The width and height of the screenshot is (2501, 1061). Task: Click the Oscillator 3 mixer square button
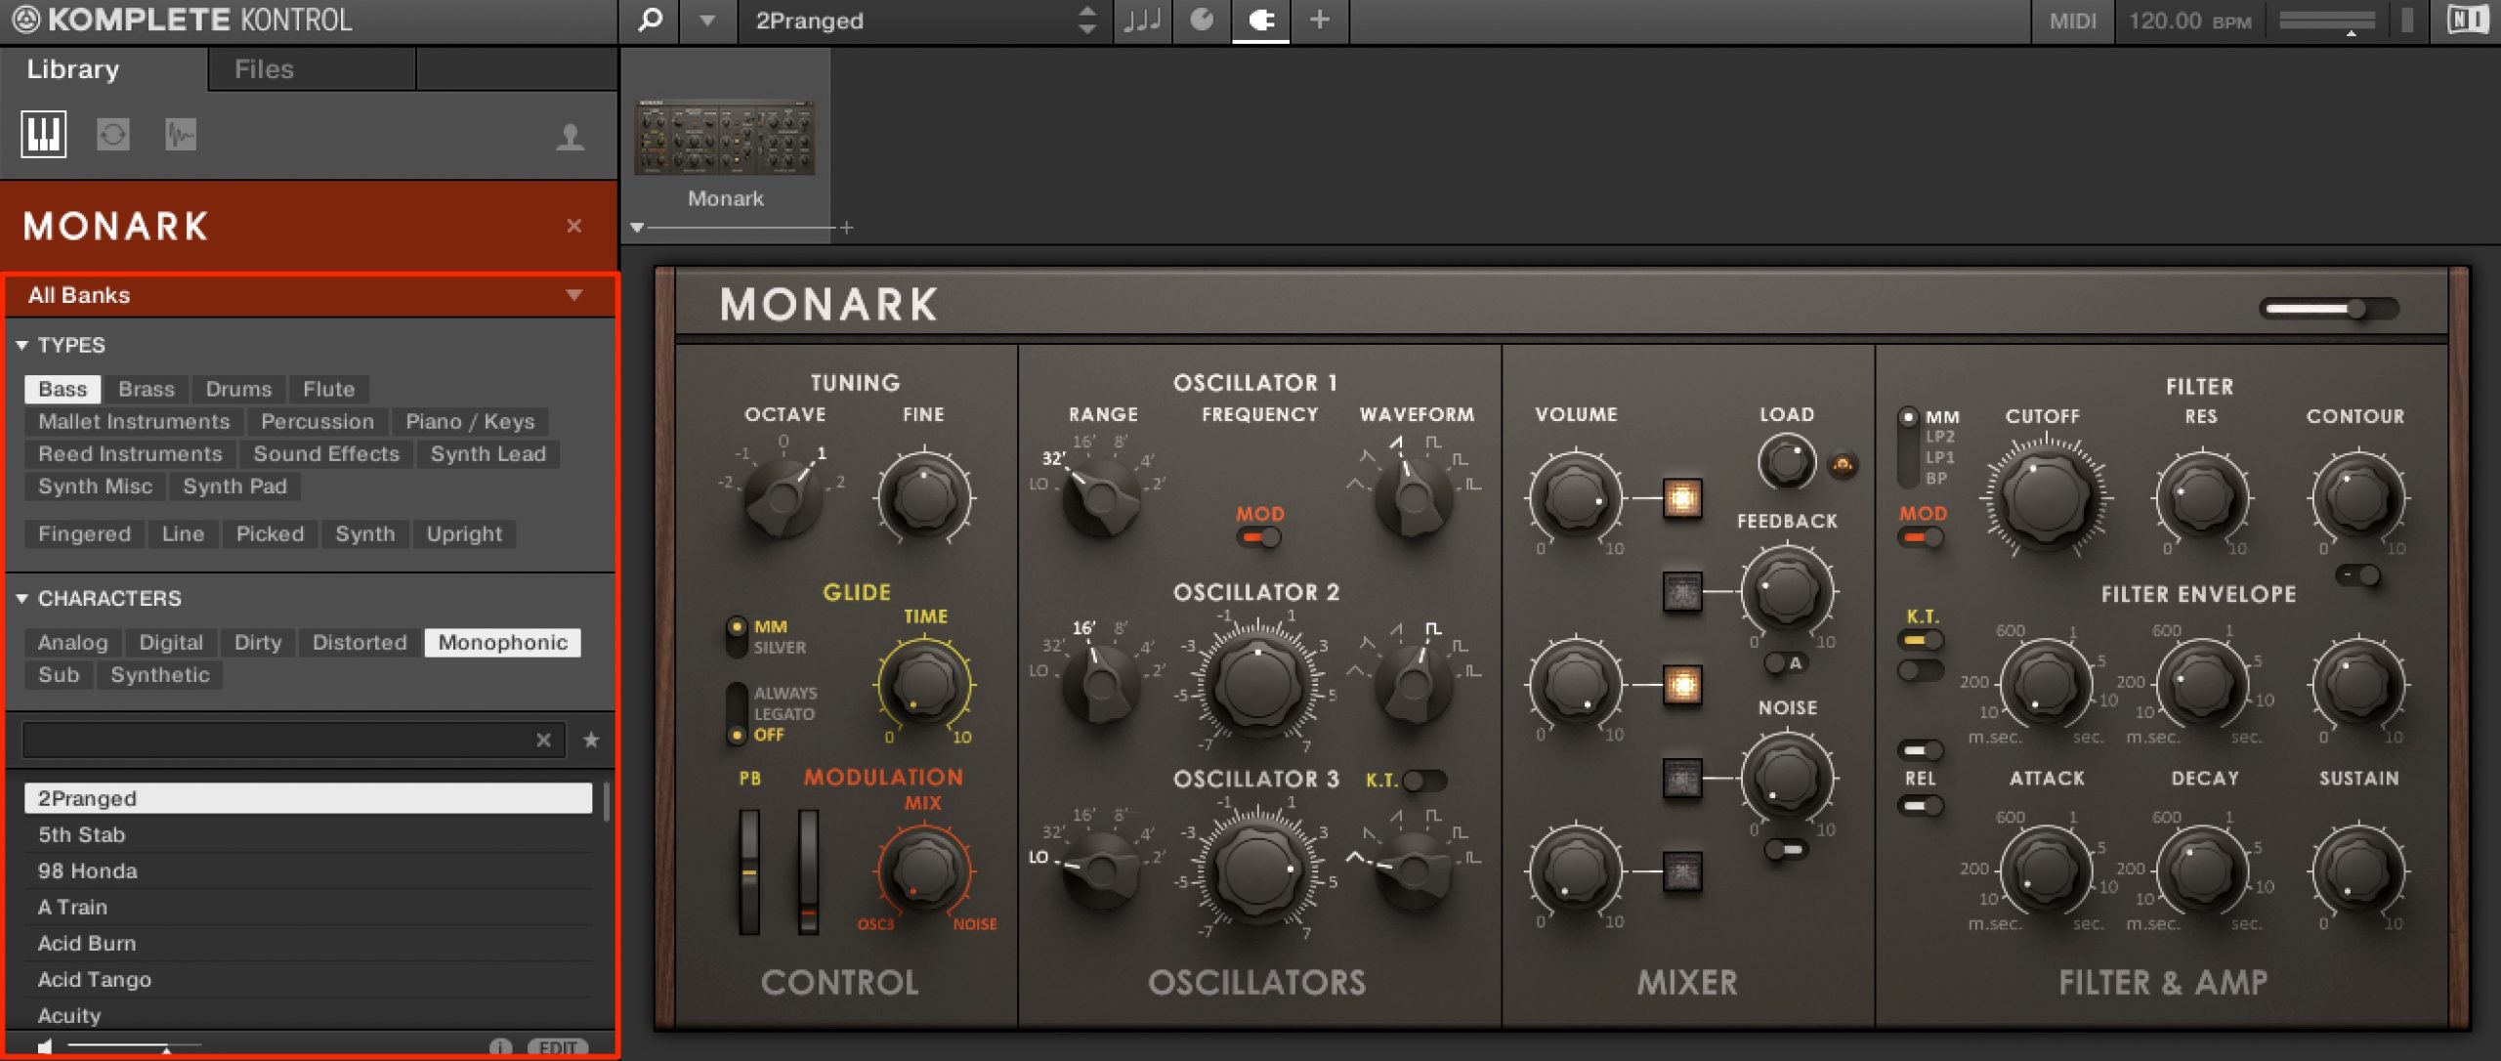[1682, 871]
